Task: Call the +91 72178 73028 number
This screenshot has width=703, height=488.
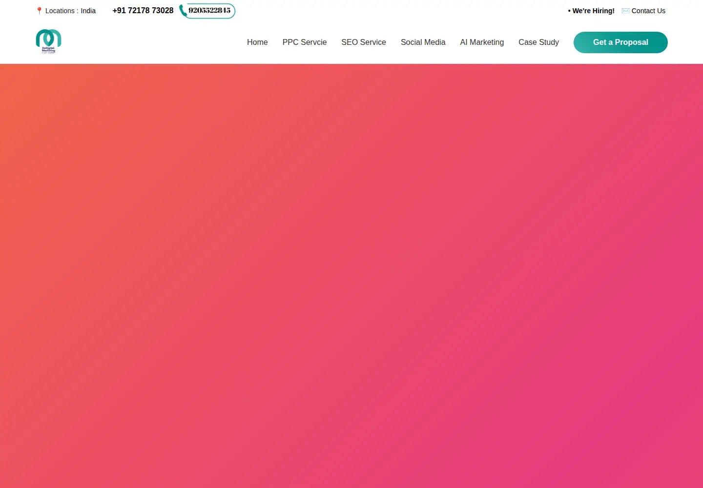Action: (x=143, y=11)
